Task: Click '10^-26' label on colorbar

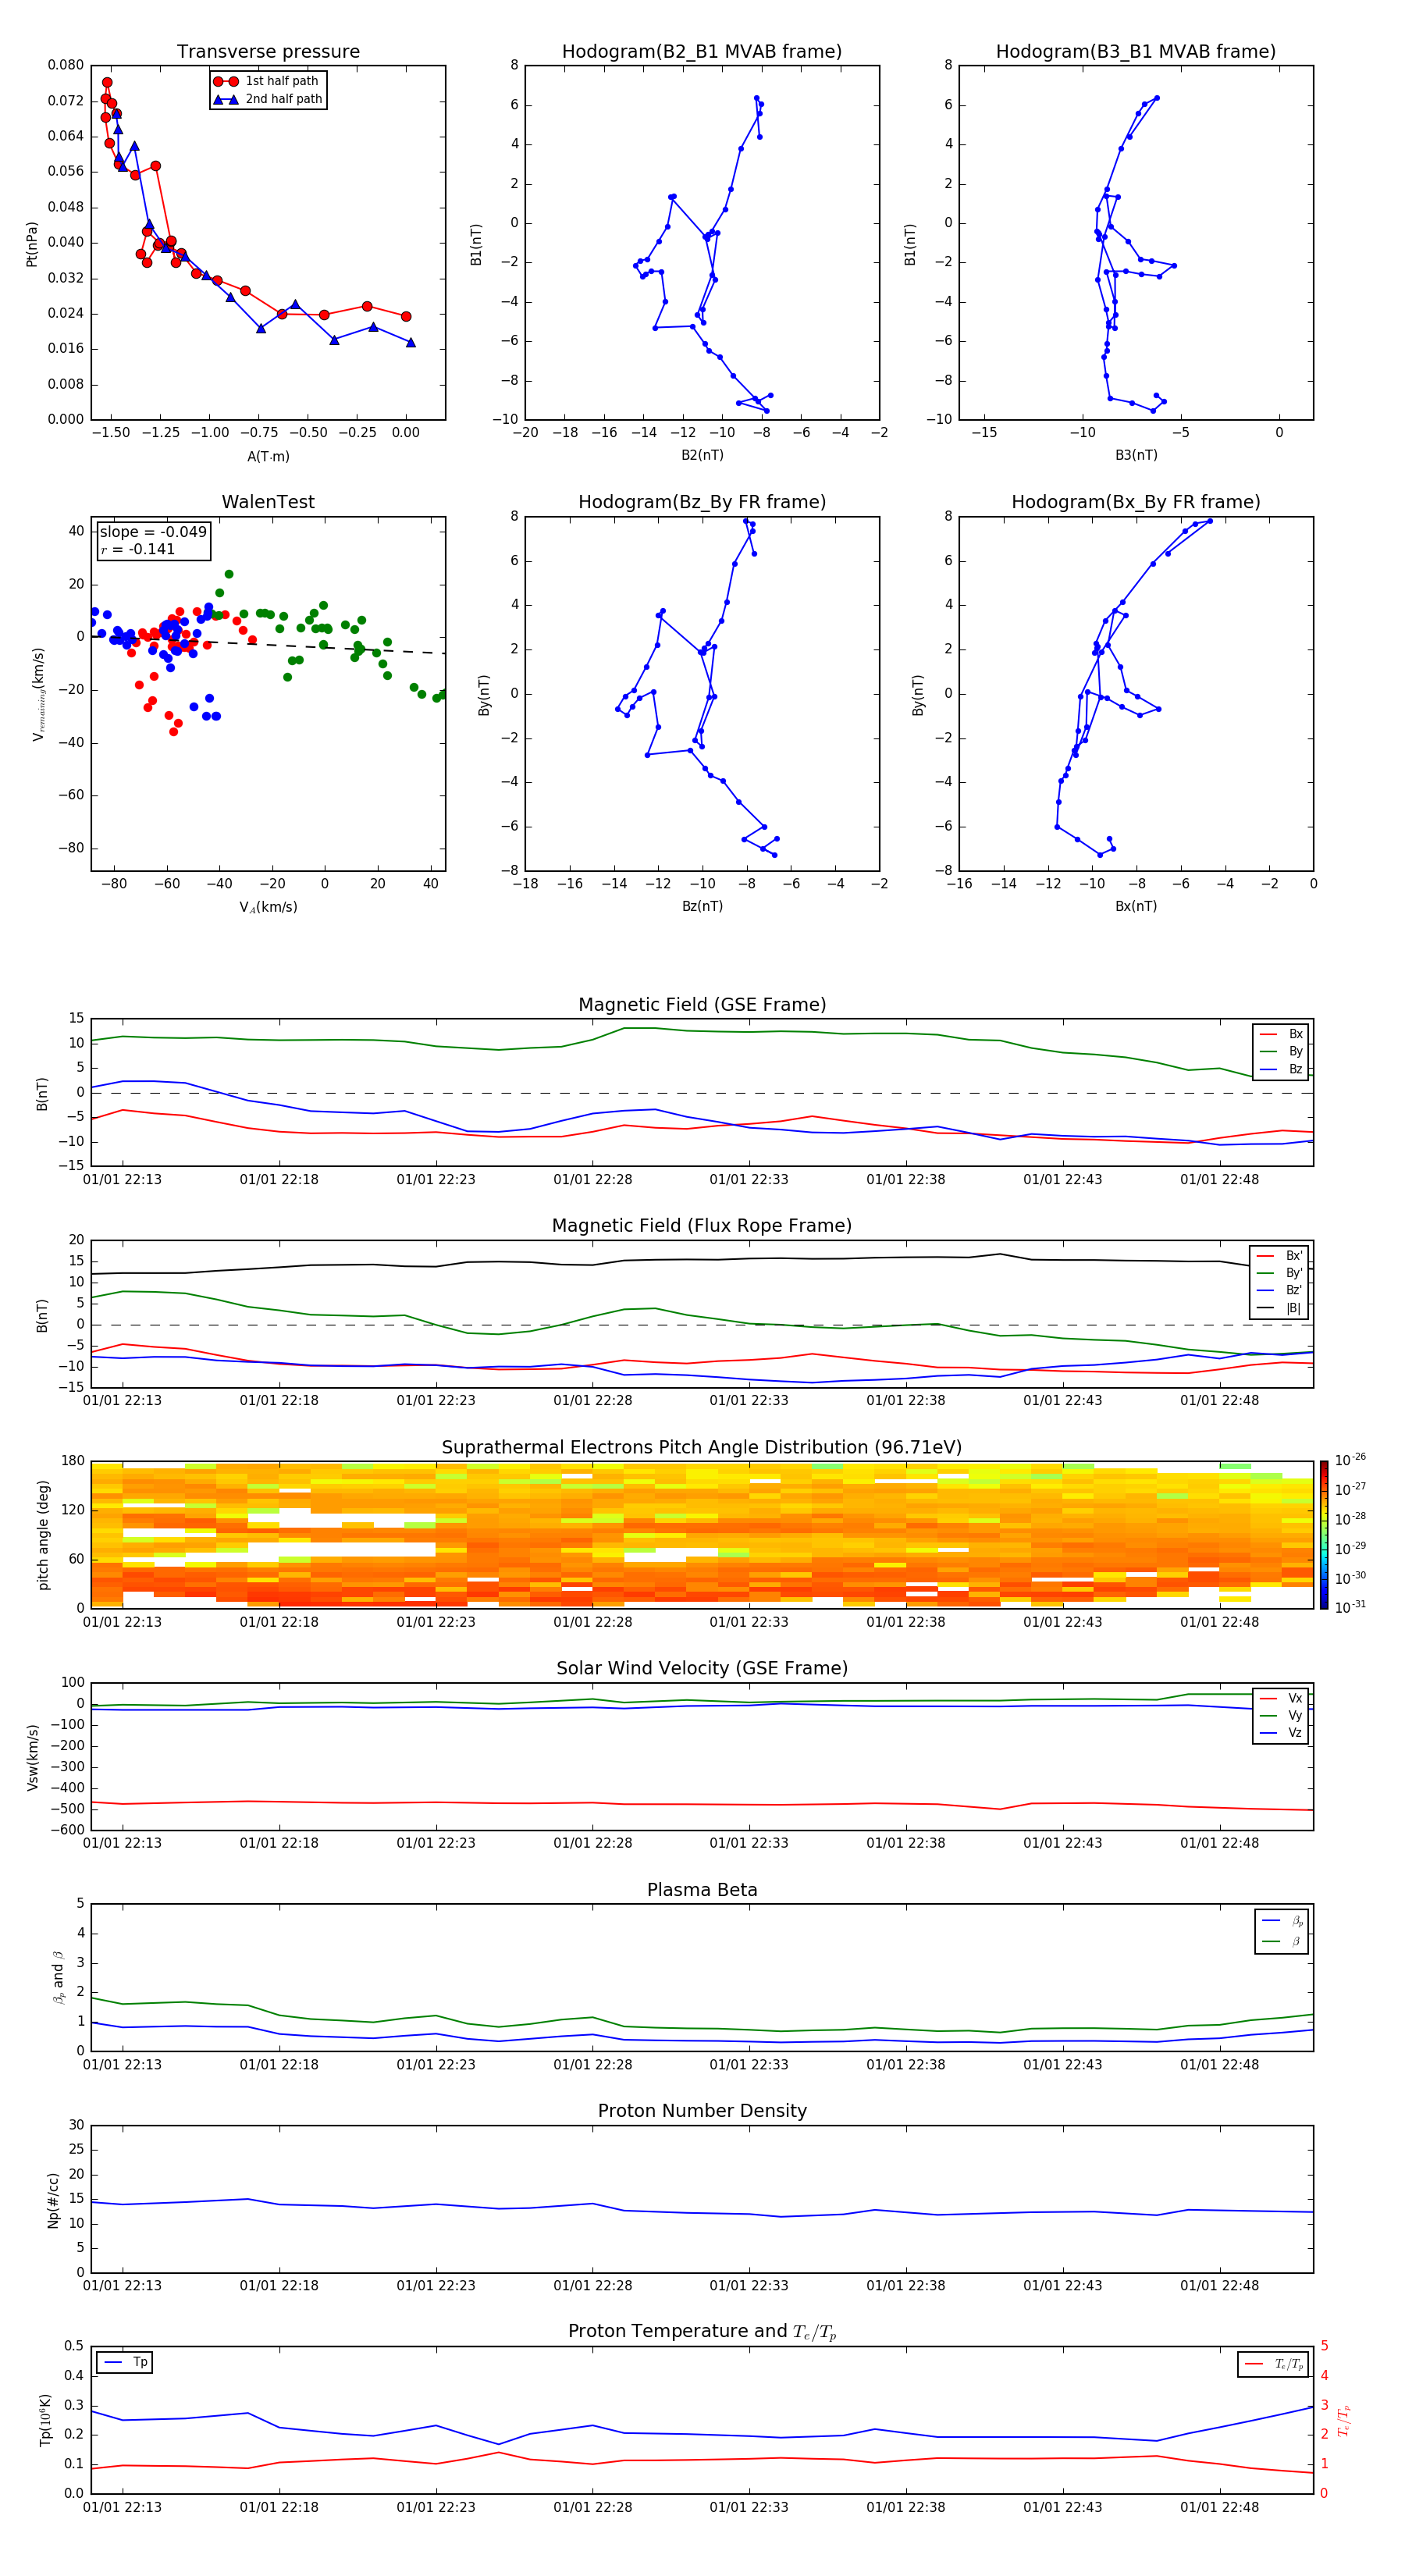Action: [1350, 1460]
